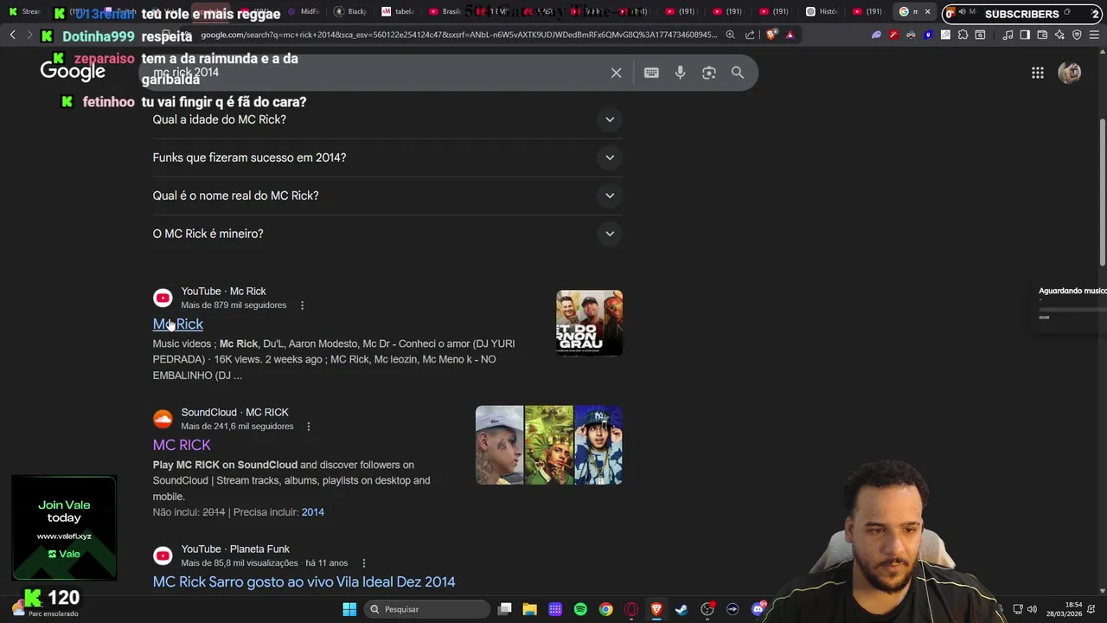Open the Brave VPN shield icon

[x=1077, y=35]
